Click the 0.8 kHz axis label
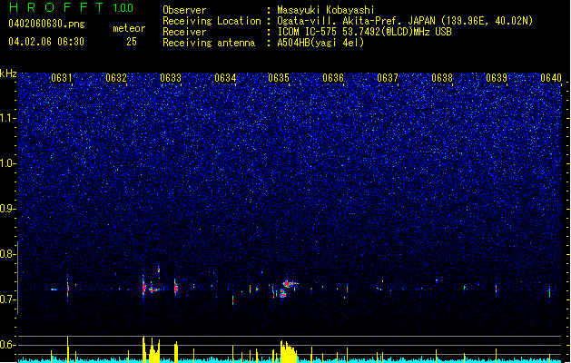The image size is (571, 363). click(x=8, y=254)
